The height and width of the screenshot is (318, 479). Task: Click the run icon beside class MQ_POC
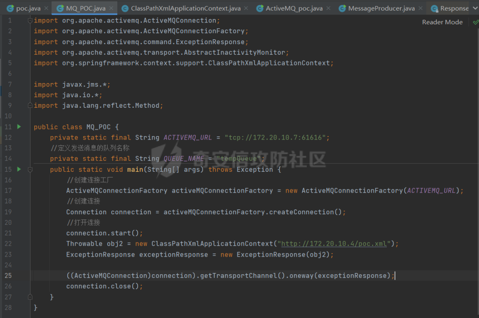point(19,126)
